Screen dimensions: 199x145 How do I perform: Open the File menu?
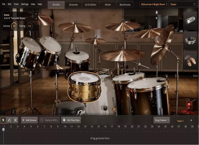click(x=4, y=4)
